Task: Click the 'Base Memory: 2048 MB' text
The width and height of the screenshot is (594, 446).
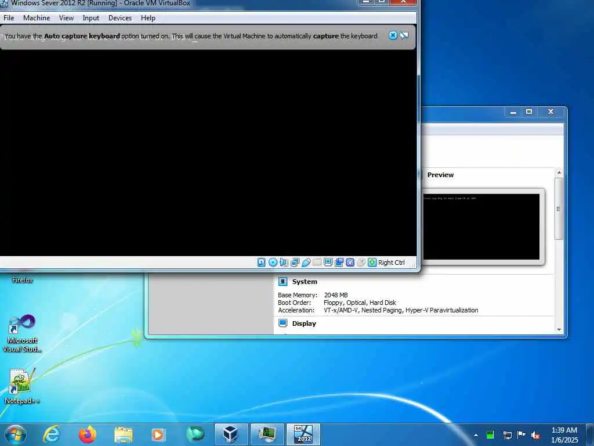Action: click(313, 295)
